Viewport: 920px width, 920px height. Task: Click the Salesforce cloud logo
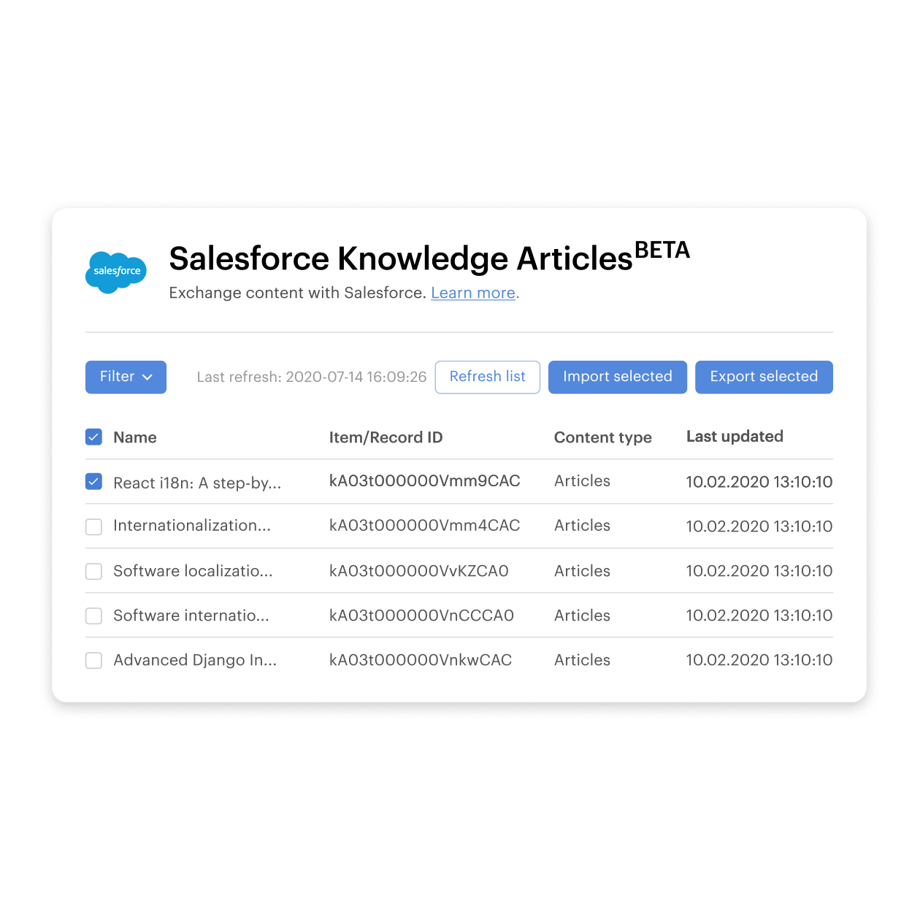coord(116,272)
